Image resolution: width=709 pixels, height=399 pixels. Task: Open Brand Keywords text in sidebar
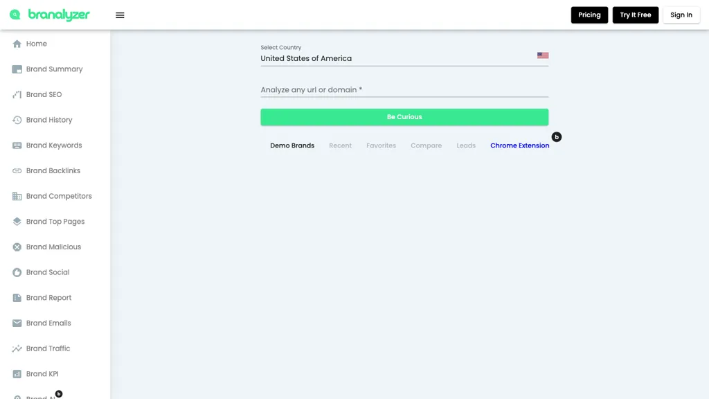click(x=54, y=145)
